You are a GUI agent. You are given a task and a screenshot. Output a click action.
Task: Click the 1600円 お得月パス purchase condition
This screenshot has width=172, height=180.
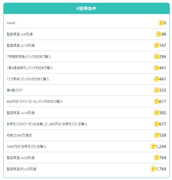pos(27,147)
